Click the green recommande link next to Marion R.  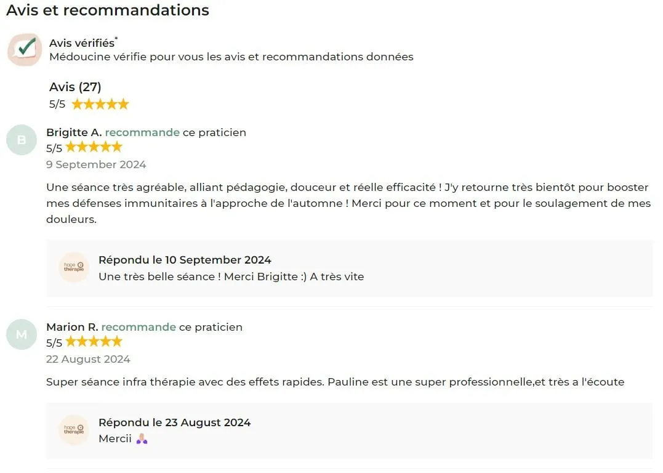(139, 327)
